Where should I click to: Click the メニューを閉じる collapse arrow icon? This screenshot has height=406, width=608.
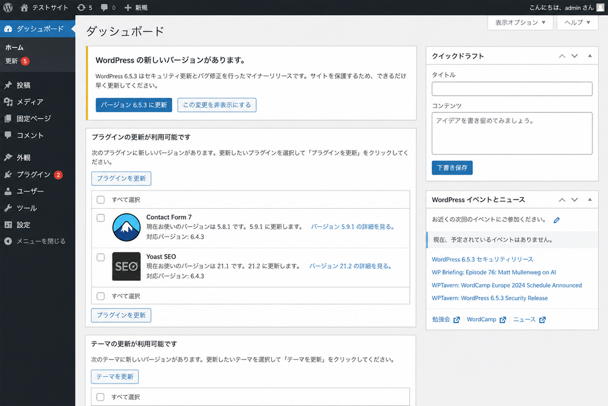pyautogui.click(x=8, y=241)
